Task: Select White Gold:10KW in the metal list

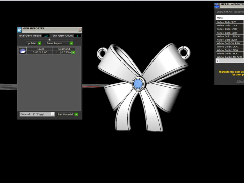Action: [230, 50]
